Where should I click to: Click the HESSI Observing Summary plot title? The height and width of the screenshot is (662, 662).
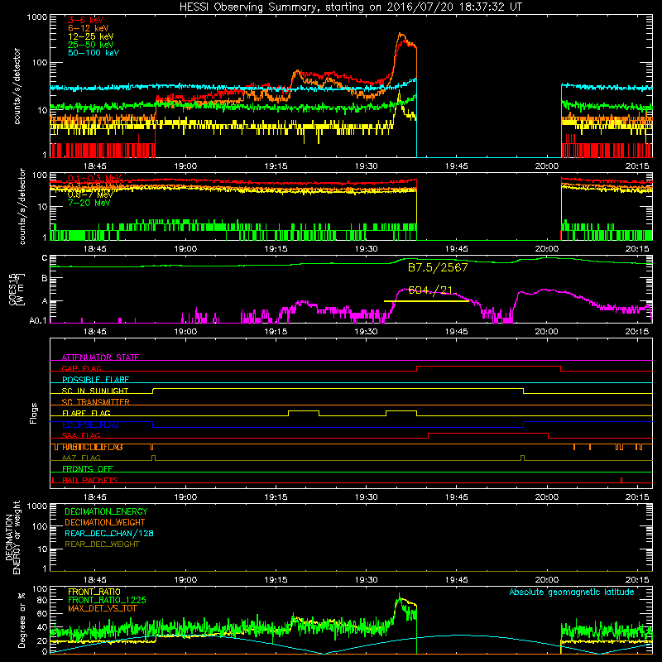click(351, 7)
